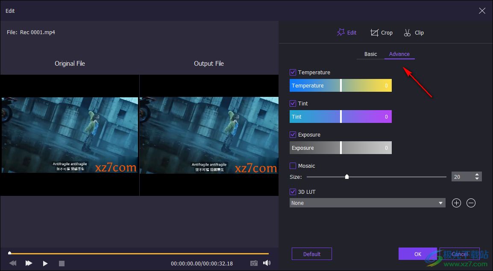Decrease mosaic size with down arrow
Screen dimensions: 493x271
click(477, 179)
